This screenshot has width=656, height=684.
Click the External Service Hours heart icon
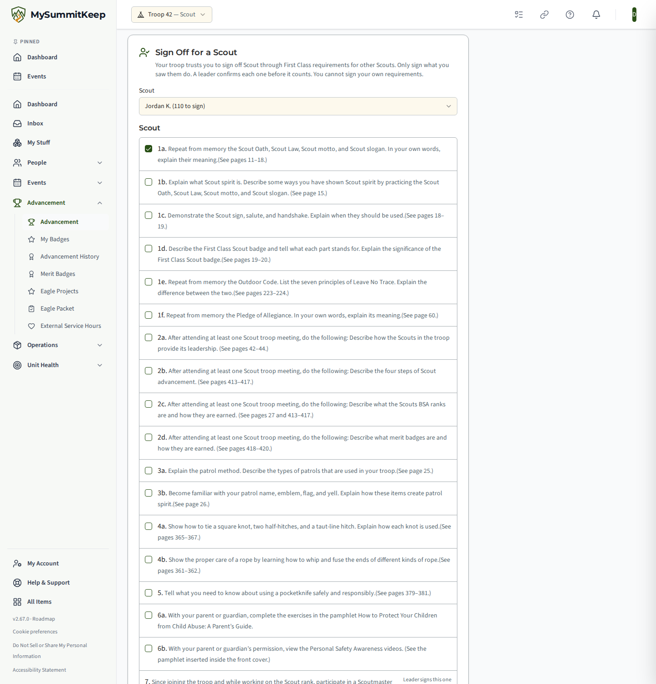(31, 326)
